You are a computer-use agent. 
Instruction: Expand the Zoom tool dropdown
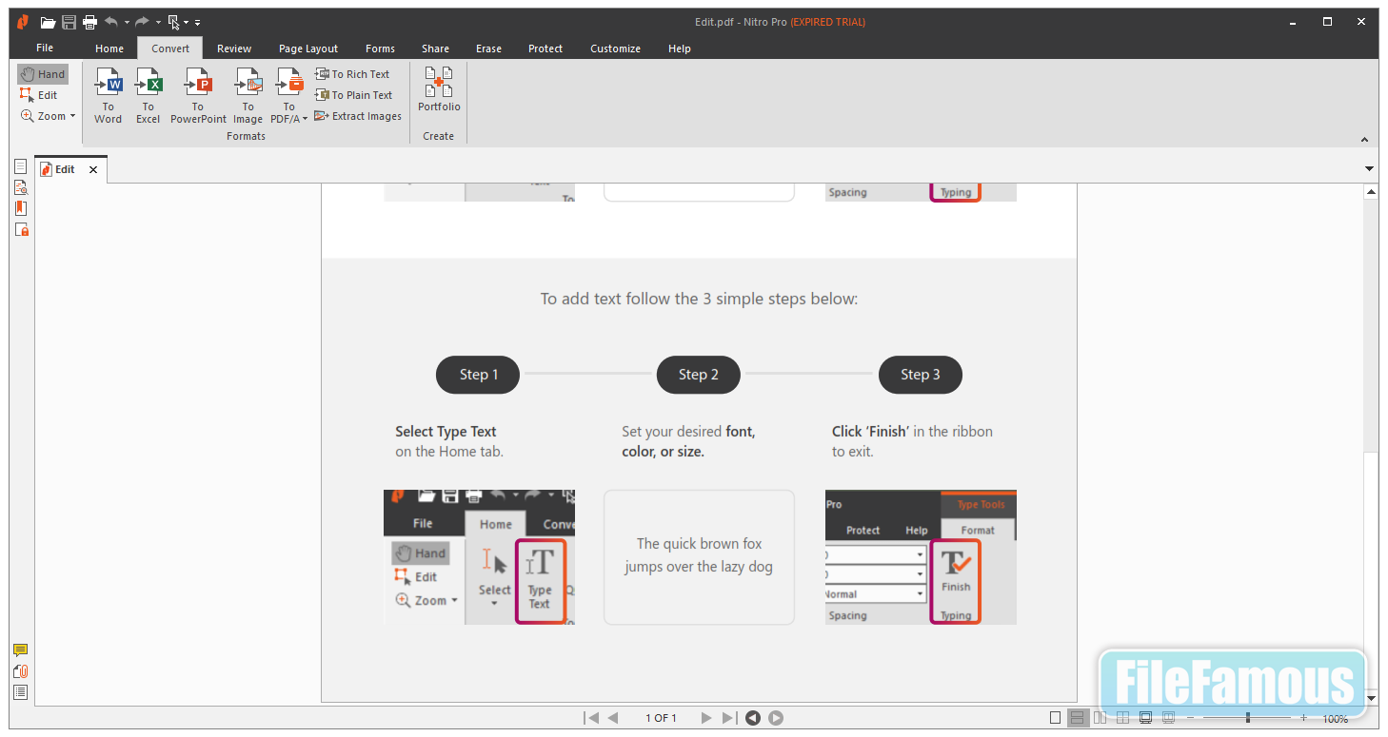[x=72, y=116]
